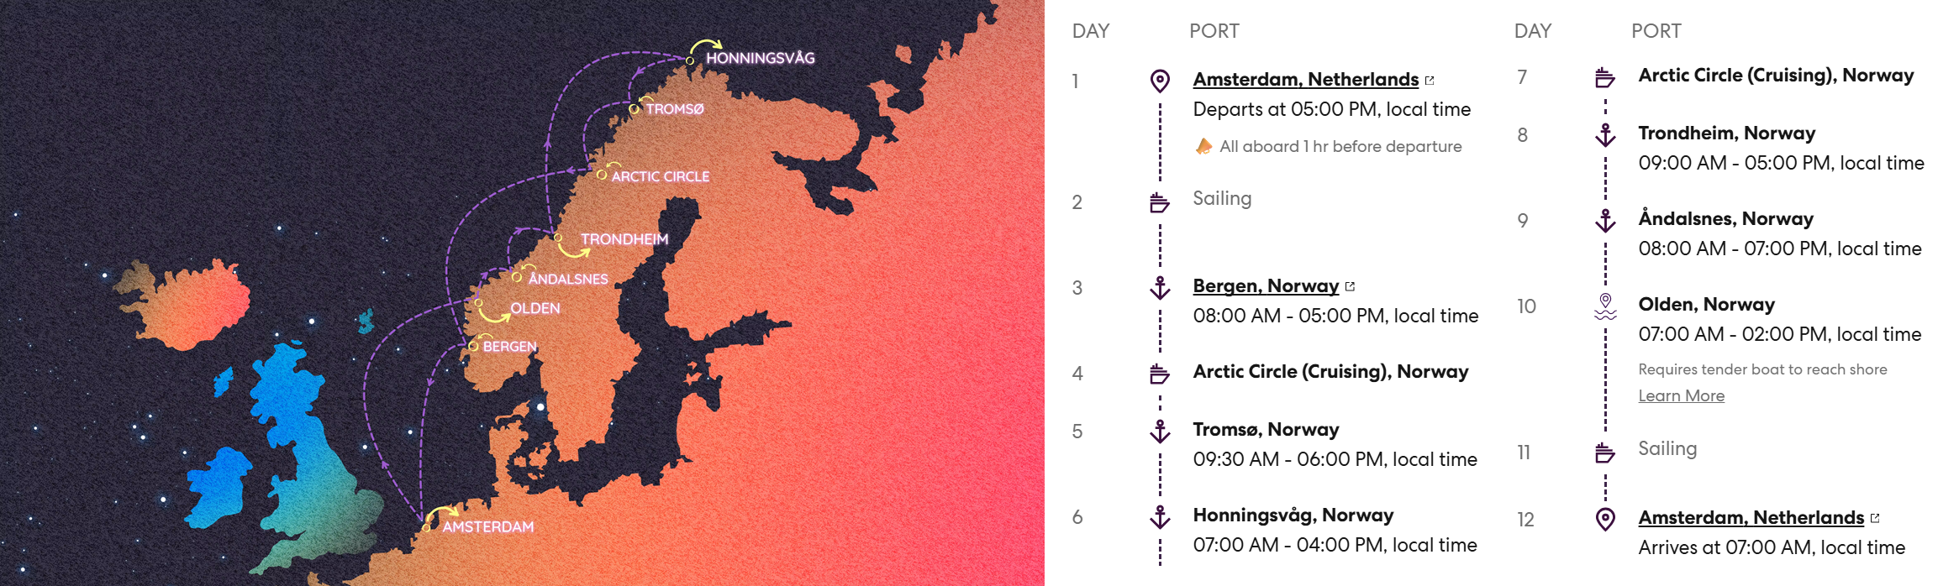This screenshot has width=1959, height=586.
Task: Open the Bergen, Norway port link
Action: 1266,285
